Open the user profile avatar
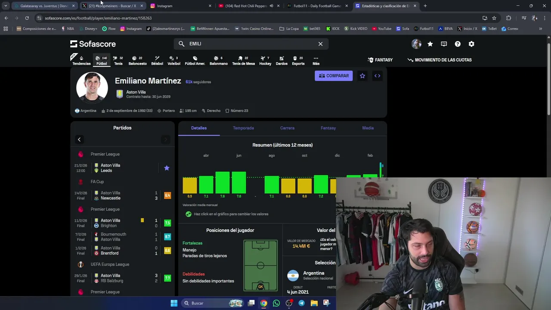551x310 pixels. (x=416, y=44)
